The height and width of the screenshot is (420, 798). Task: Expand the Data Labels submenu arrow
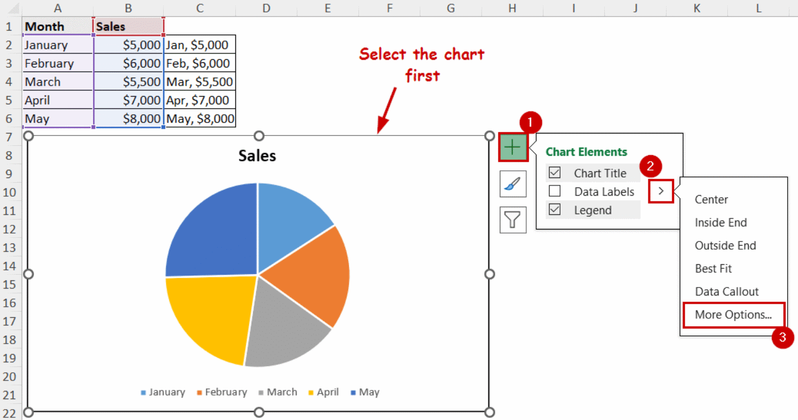[x=661, y=191]
